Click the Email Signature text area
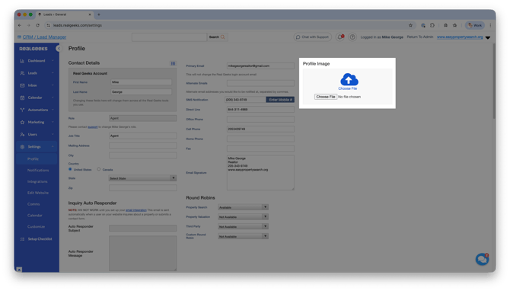 pos(260,173)
